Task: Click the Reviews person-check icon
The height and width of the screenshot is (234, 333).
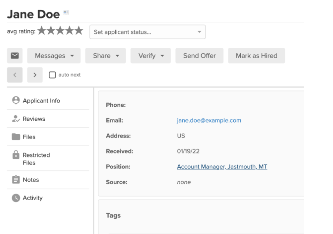Action: [x=16, y=119]
